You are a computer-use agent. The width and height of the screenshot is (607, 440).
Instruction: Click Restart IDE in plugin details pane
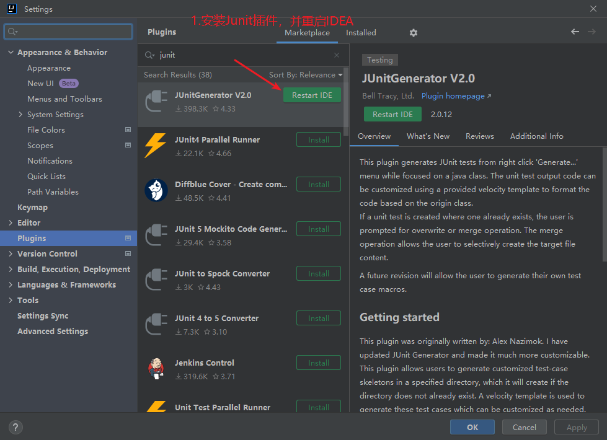pyautogui.click(x=392, y=114)
